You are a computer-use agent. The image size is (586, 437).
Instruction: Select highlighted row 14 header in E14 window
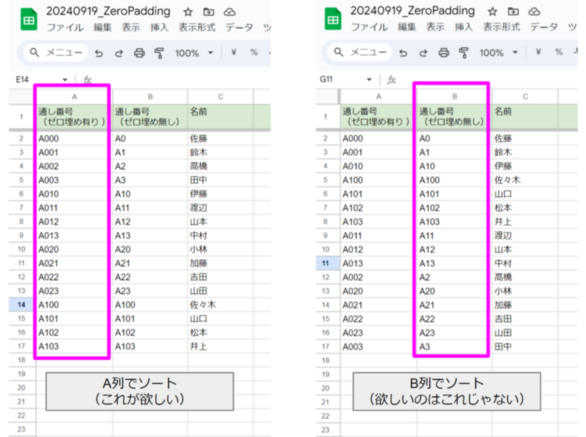(22, 305)
